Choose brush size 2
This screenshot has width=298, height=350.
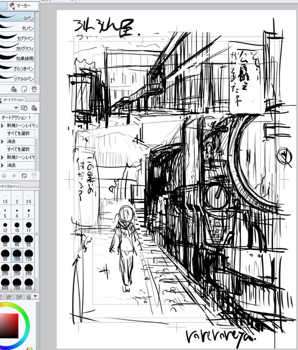point(17,198)
